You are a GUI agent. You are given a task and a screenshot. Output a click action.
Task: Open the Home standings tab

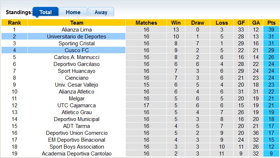pyautogui.click(x=73, y=12)
